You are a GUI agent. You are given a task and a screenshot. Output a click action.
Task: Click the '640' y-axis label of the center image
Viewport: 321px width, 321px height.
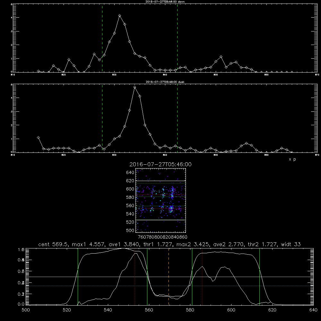[x=130, y=173]
